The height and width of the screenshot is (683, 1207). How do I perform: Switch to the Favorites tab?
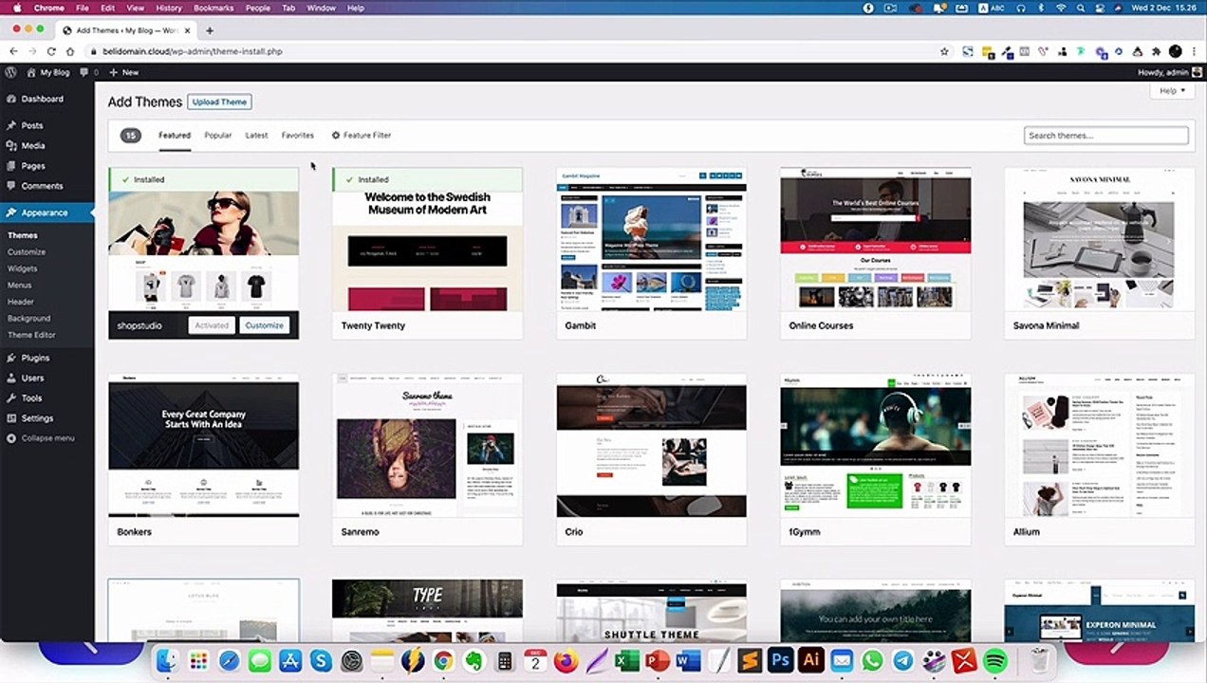(x=298, y=136)
